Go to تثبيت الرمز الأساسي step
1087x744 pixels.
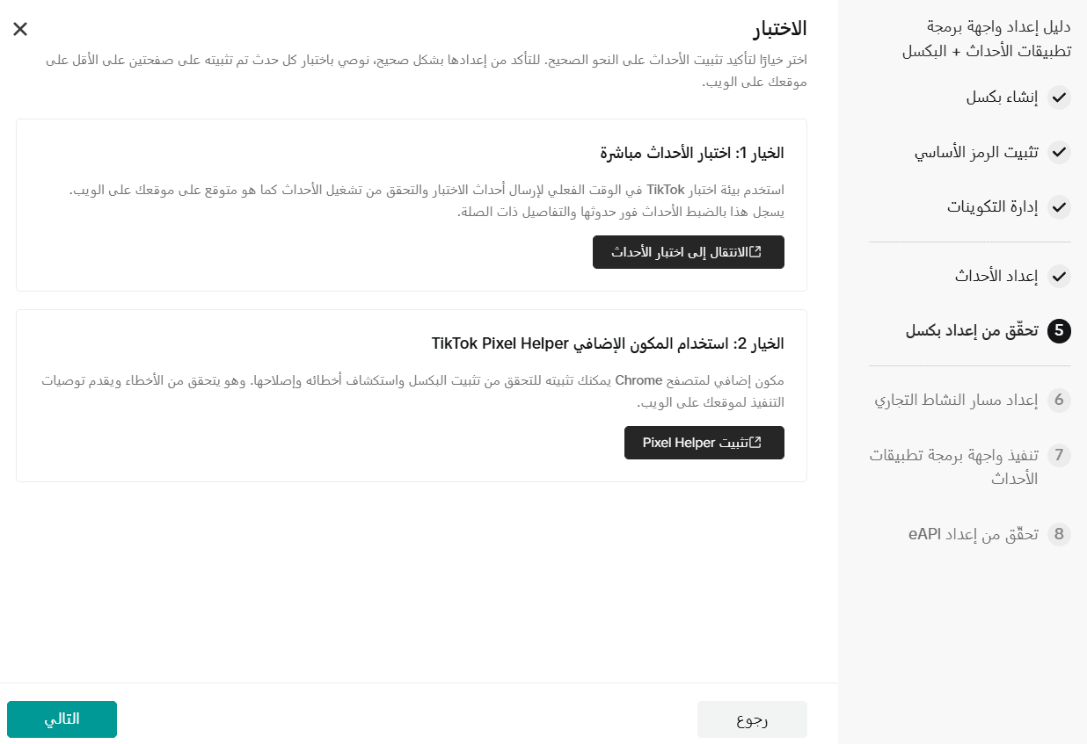[976, 152]
